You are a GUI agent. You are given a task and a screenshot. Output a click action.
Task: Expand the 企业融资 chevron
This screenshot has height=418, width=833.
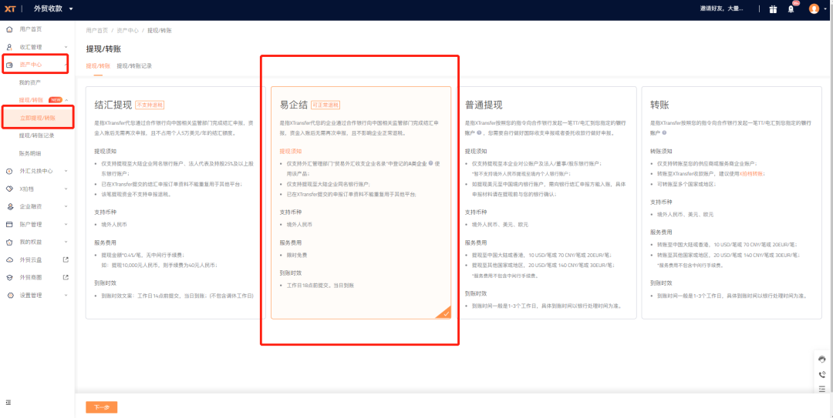[x=66, y=206]
